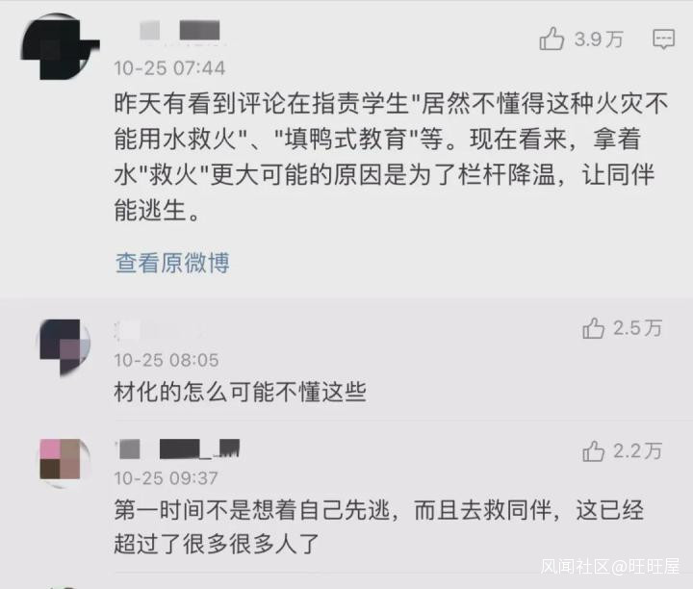693x589 pixels.
Task: Click the 风闻社区@旺旺屋 watermark
Action: [610, 566]
